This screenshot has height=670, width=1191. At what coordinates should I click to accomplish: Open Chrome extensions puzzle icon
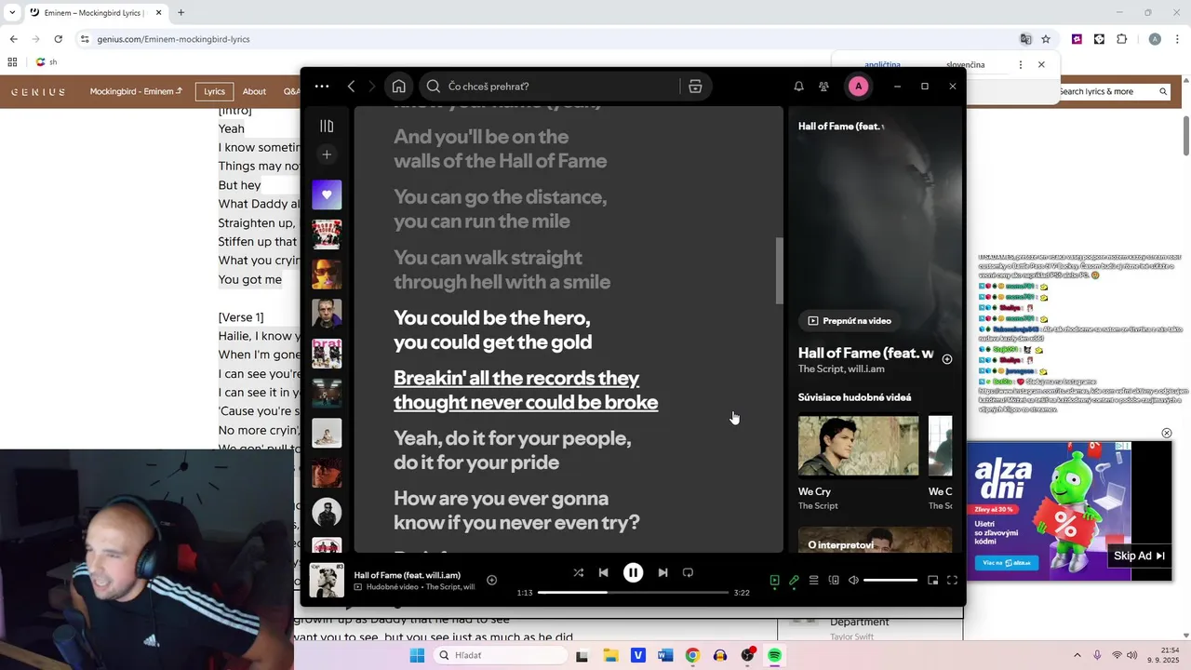tap(1121, 39)
